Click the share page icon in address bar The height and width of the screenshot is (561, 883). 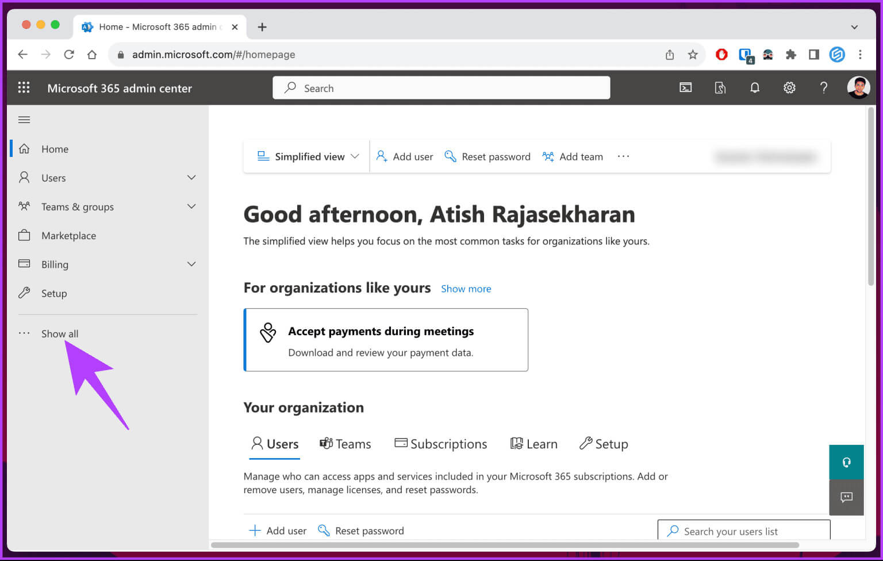click(670, 55)
